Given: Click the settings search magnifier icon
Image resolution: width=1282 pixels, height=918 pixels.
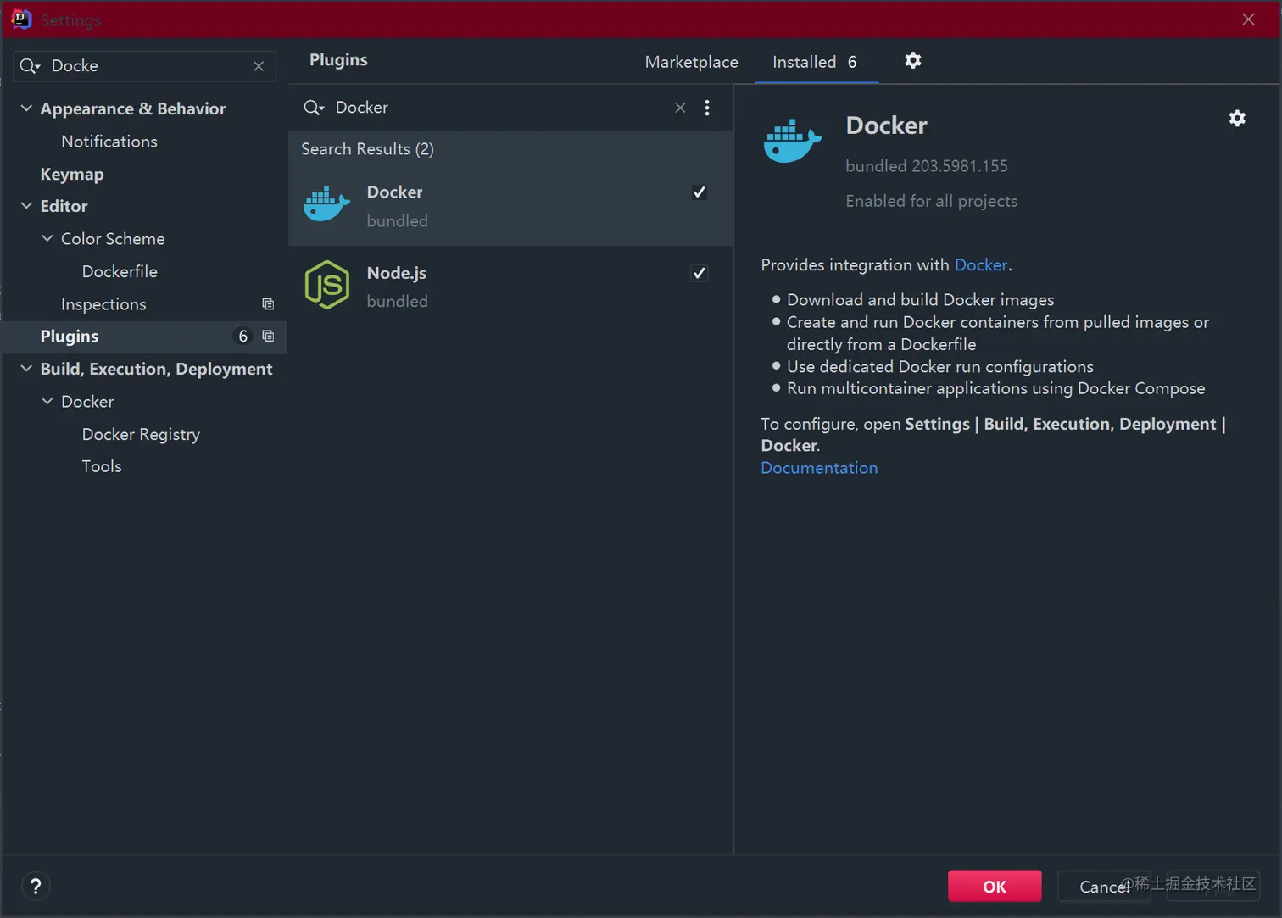Looking at the screenshot, I should [x=30, y=66].
